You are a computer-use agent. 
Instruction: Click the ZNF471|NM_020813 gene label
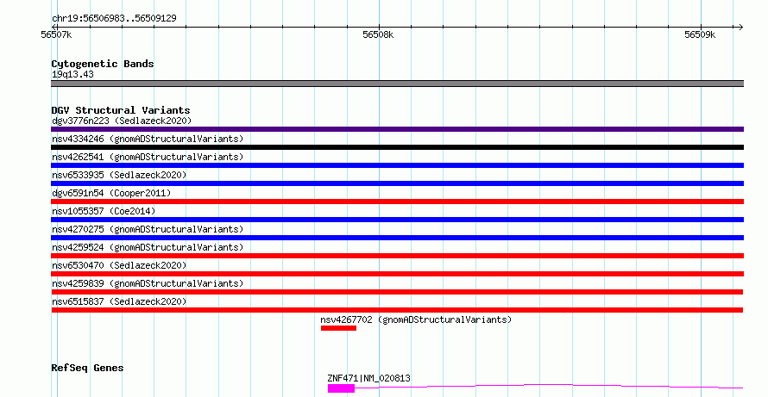point(368,378)
